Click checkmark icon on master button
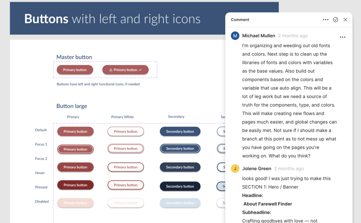This screenshot has width=361, height=223. [140, 70]
